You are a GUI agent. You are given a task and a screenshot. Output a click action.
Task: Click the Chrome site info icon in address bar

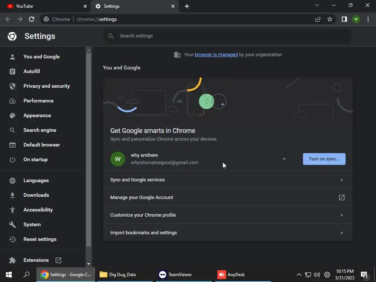46,19
